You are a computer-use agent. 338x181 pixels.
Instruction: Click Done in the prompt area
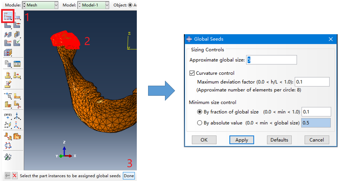tap(129, 176)
